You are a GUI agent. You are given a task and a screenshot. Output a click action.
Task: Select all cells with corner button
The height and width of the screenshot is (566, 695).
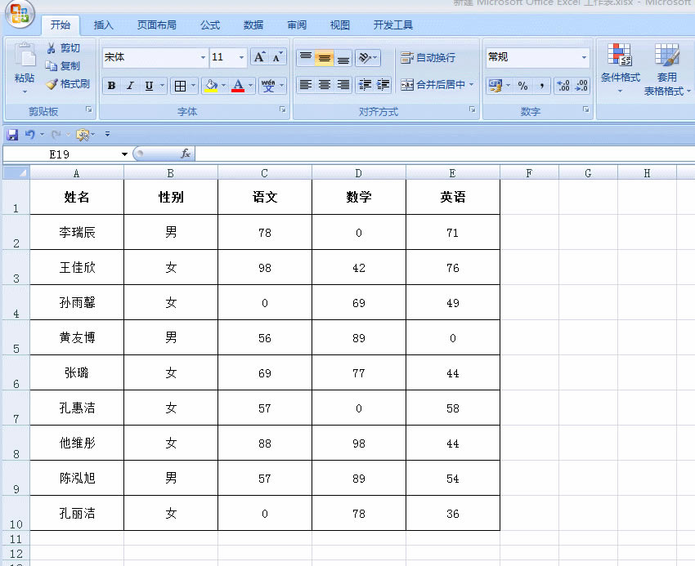click(x=16, y=172)
